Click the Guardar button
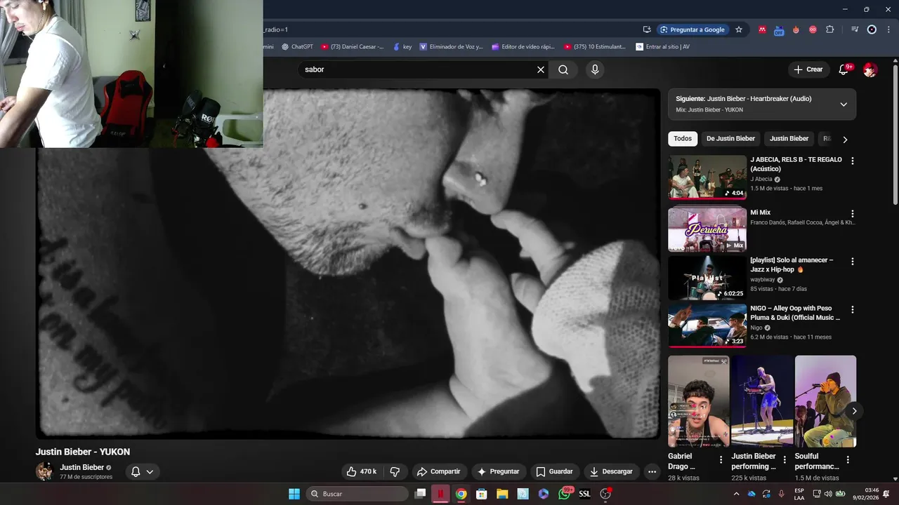 (554, 471)
